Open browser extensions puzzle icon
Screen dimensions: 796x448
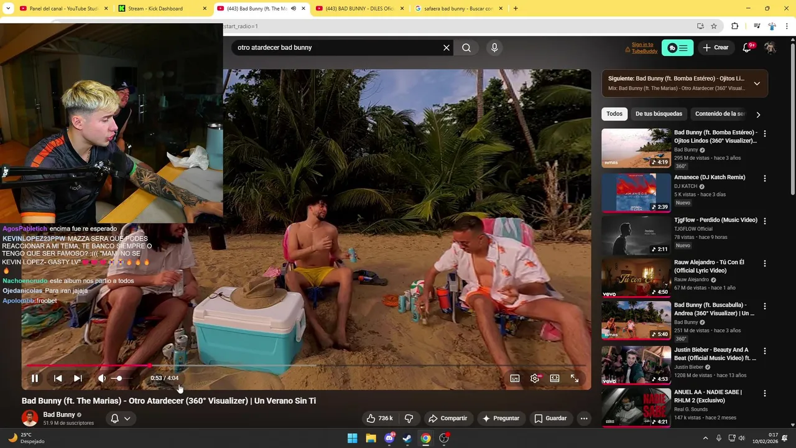click(x=735, y=26)
